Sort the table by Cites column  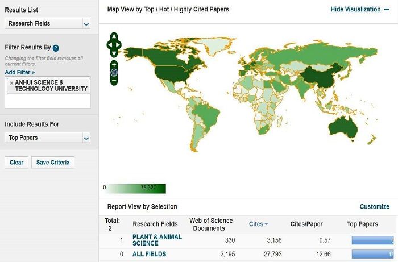[259, 224]
